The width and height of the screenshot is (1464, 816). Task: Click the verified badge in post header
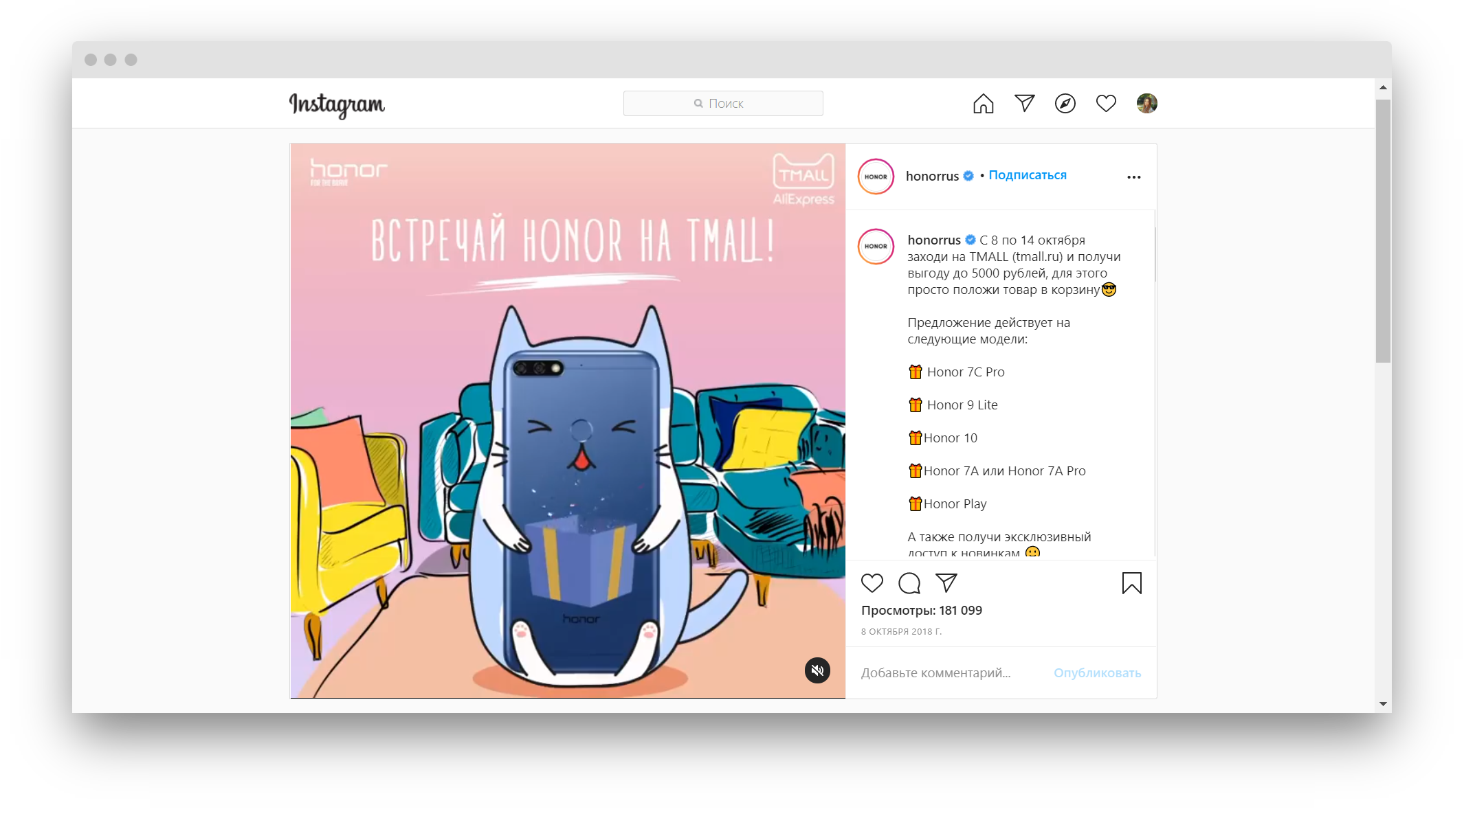pyautogui.click(x=968, y=176)
